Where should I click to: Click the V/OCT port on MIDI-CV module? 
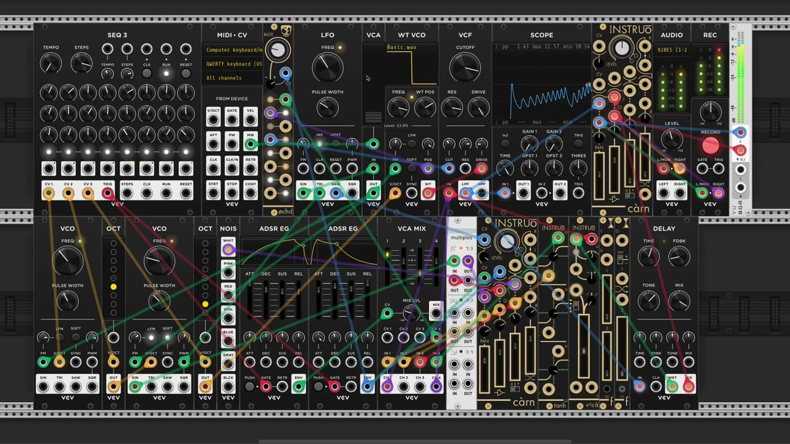click(x=213, y=118)
